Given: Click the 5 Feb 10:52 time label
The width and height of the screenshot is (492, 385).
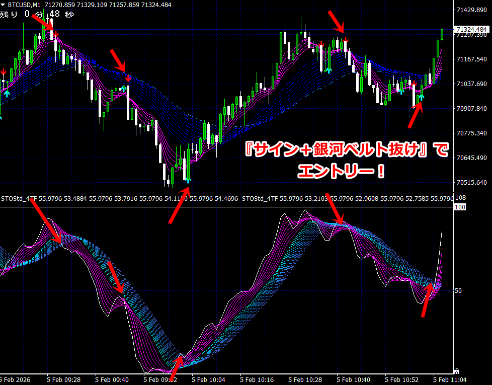Looking at the screenshot, I should coord(402,380).
